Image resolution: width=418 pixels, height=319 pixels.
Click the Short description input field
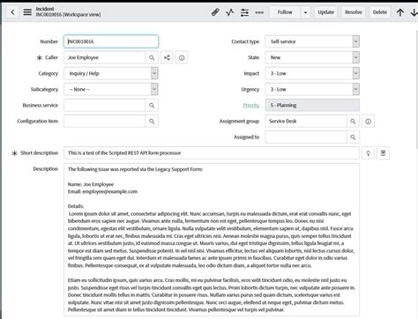point(212,152)
